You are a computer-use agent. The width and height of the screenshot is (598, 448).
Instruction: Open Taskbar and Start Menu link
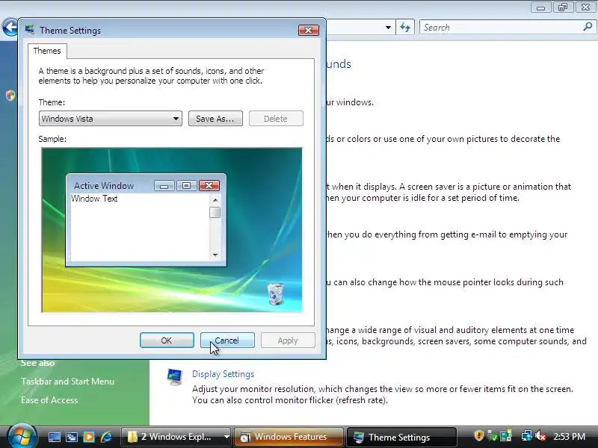[x=67, y=382]
